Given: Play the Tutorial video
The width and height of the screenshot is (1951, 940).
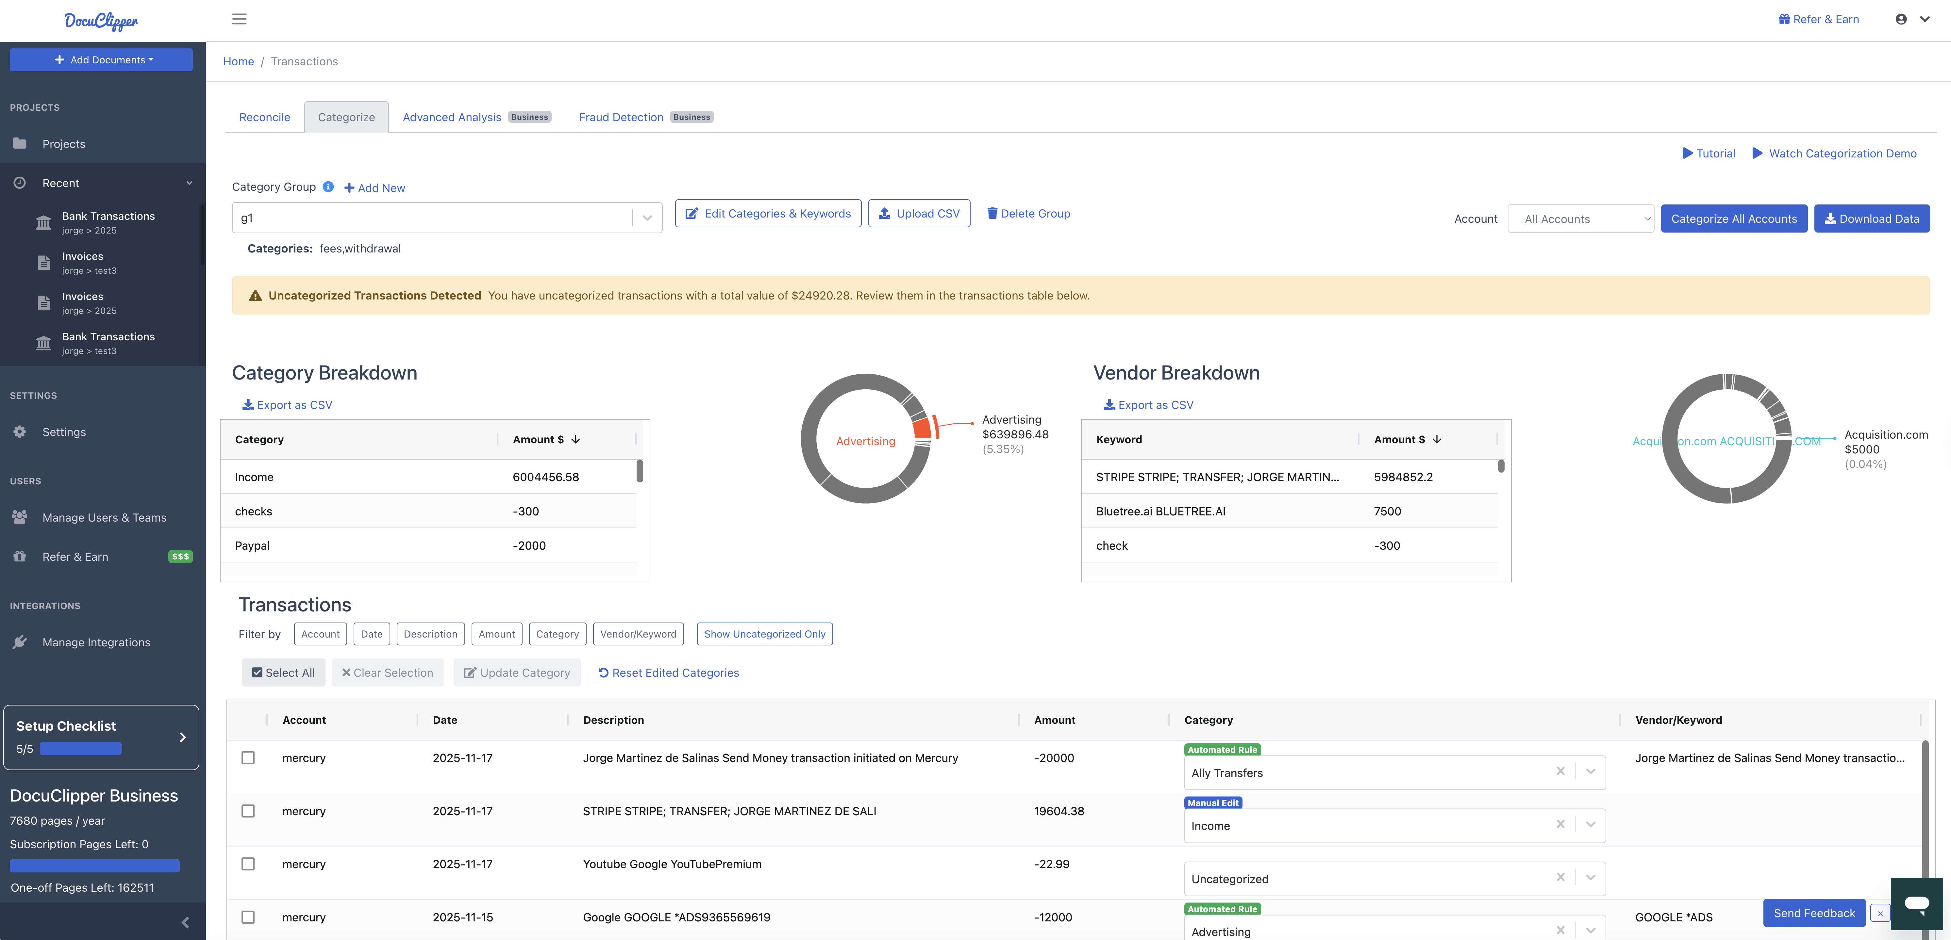Looking at the screenshot, I should point(1709,153).
